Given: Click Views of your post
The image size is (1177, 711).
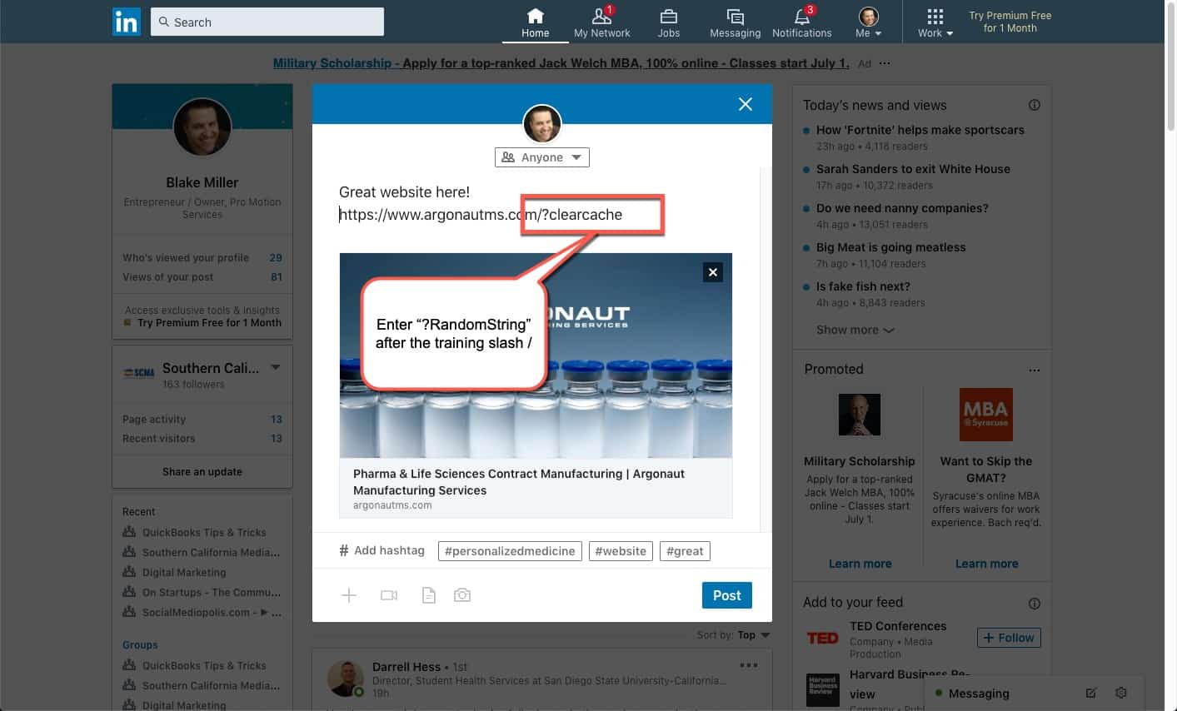Looking at the screenshot, I should [x=202, y=277].
